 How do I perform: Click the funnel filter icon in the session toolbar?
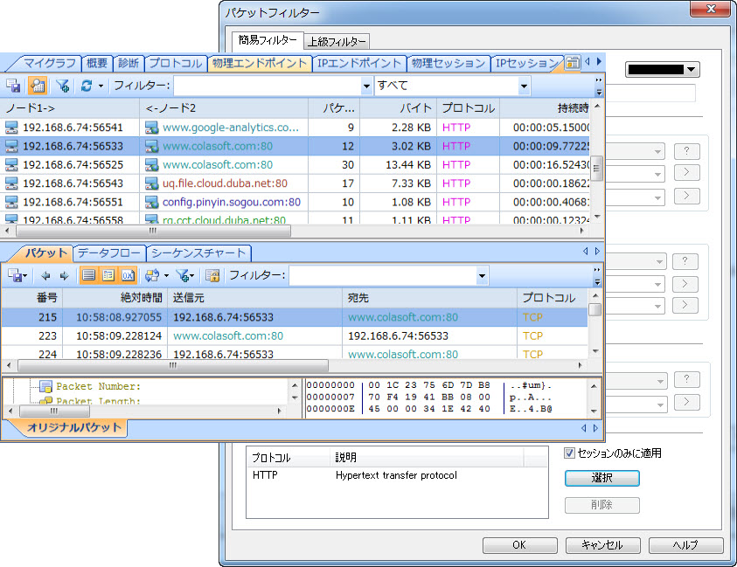(62, 86)
